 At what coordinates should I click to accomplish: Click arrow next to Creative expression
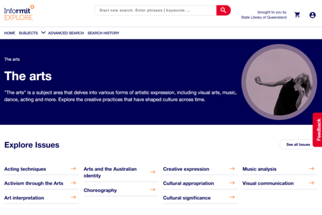tap(232, 168)
